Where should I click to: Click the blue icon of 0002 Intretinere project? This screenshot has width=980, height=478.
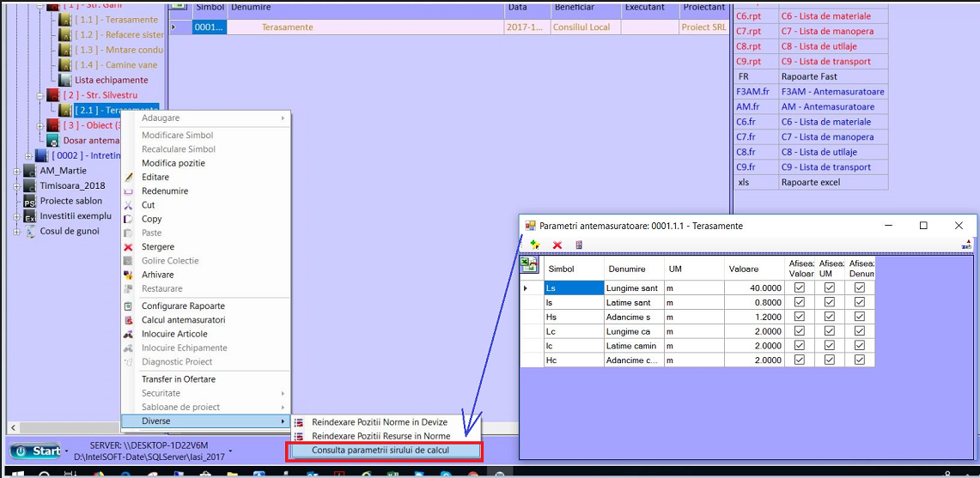click(41, 155)
